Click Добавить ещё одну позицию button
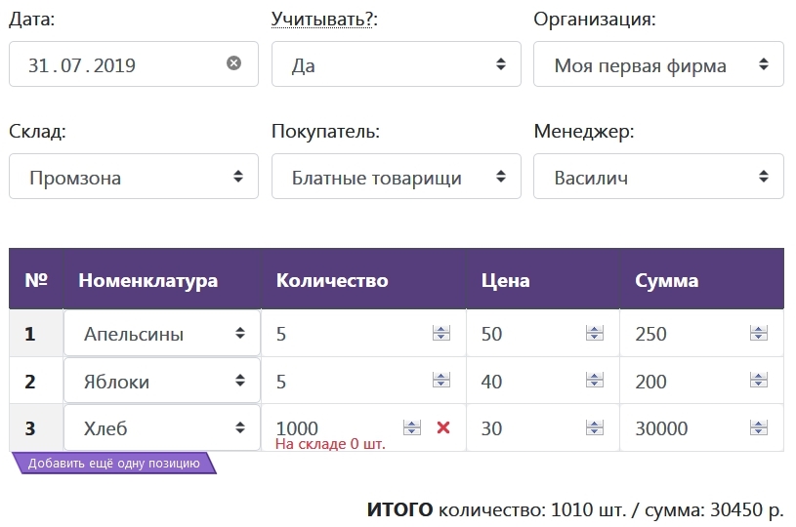 113,464
